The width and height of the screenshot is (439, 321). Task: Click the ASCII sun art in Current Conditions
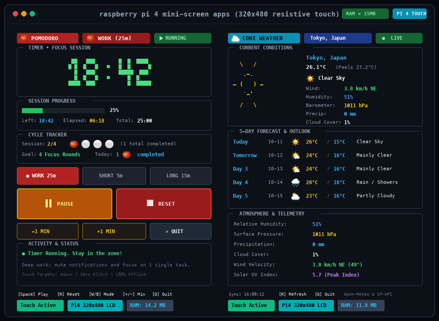click(248, 84)
